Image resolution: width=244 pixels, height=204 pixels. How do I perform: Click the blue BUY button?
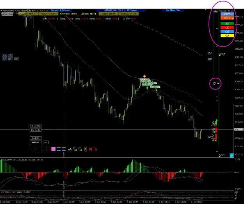click(227, 14)
